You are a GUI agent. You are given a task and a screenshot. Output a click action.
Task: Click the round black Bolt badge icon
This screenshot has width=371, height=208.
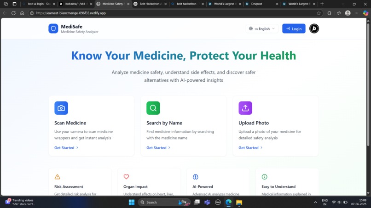point(314,28)
